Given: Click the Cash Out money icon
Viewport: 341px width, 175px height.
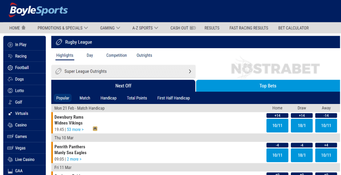Looking at the screenshot, I should point(193,28).
